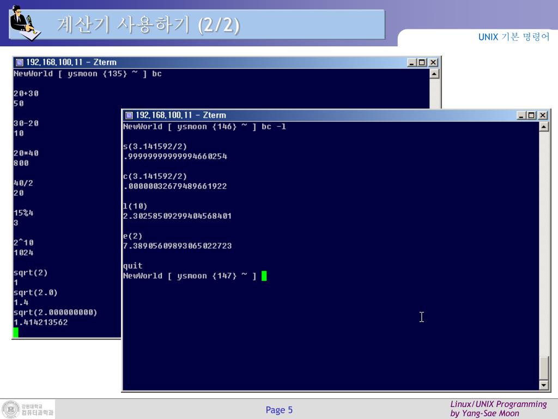Click the 'sqrt(2.0)' line
This screenshot has width=558, height=419.
[x=35, y=292]
